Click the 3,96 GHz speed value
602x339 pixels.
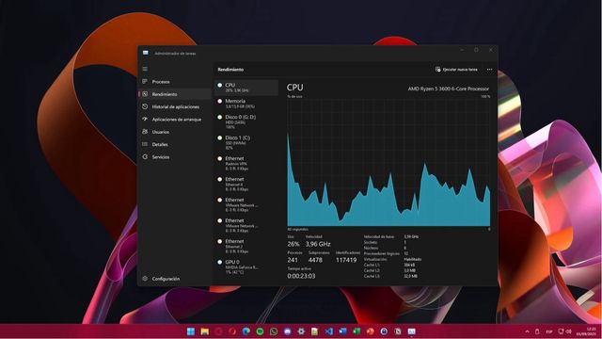318,244
